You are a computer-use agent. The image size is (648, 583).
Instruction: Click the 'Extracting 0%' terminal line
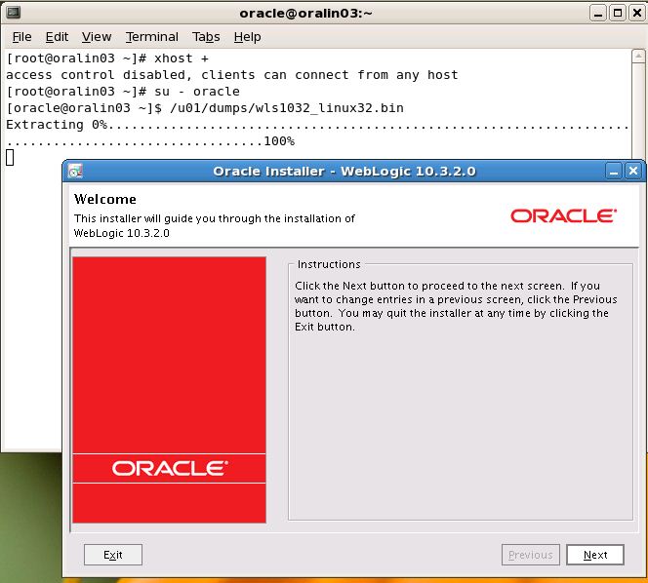point(317,124)
